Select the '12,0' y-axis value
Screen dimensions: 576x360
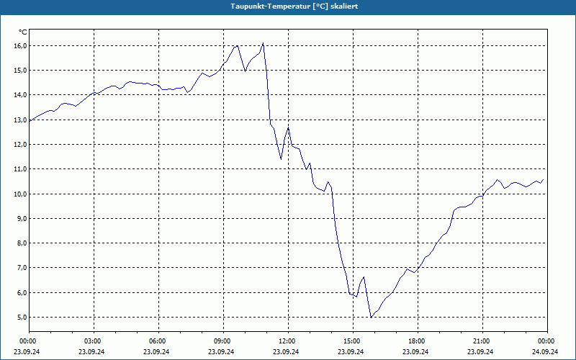(x=21, y=145)
